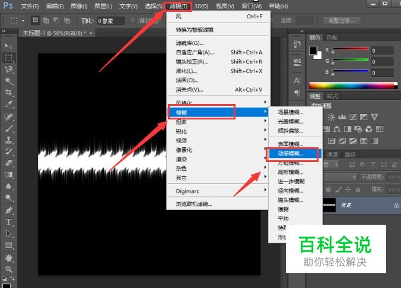Add Levels adjustment

342,117
